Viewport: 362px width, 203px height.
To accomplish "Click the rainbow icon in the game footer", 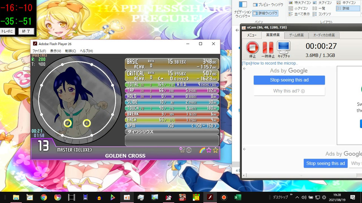I will point(202,150).
